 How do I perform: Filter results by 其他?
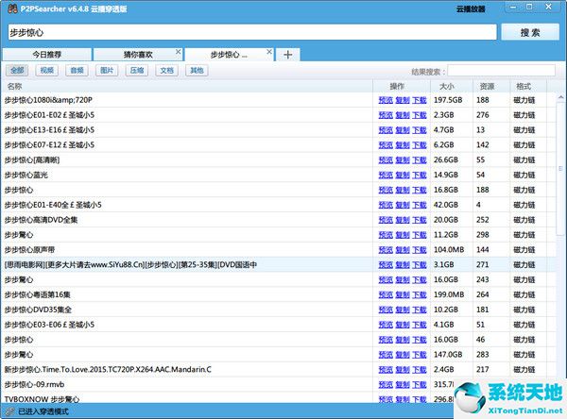pyautogui.click(x=197, y=70)
